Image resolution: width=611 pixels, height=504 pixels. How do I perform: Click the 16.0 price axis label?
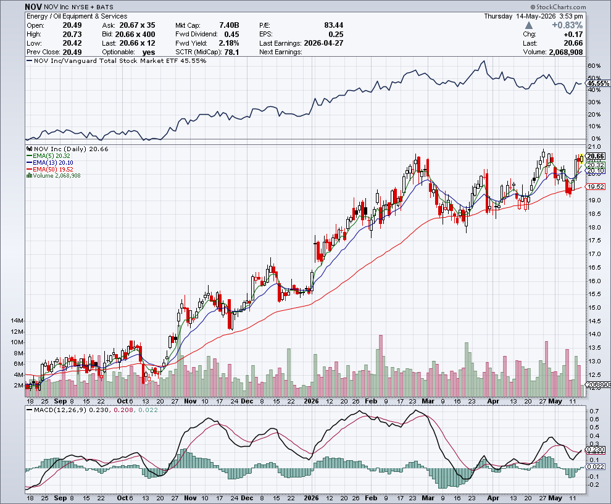tap(594, 281)
